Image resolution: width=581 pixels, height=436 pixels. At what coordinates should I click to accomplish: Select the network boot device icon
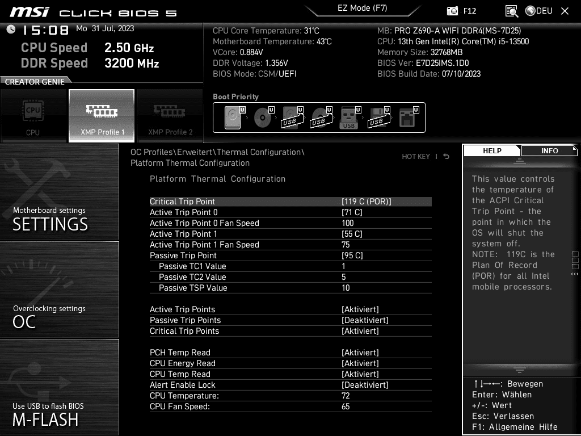click(x=409, y=118)
